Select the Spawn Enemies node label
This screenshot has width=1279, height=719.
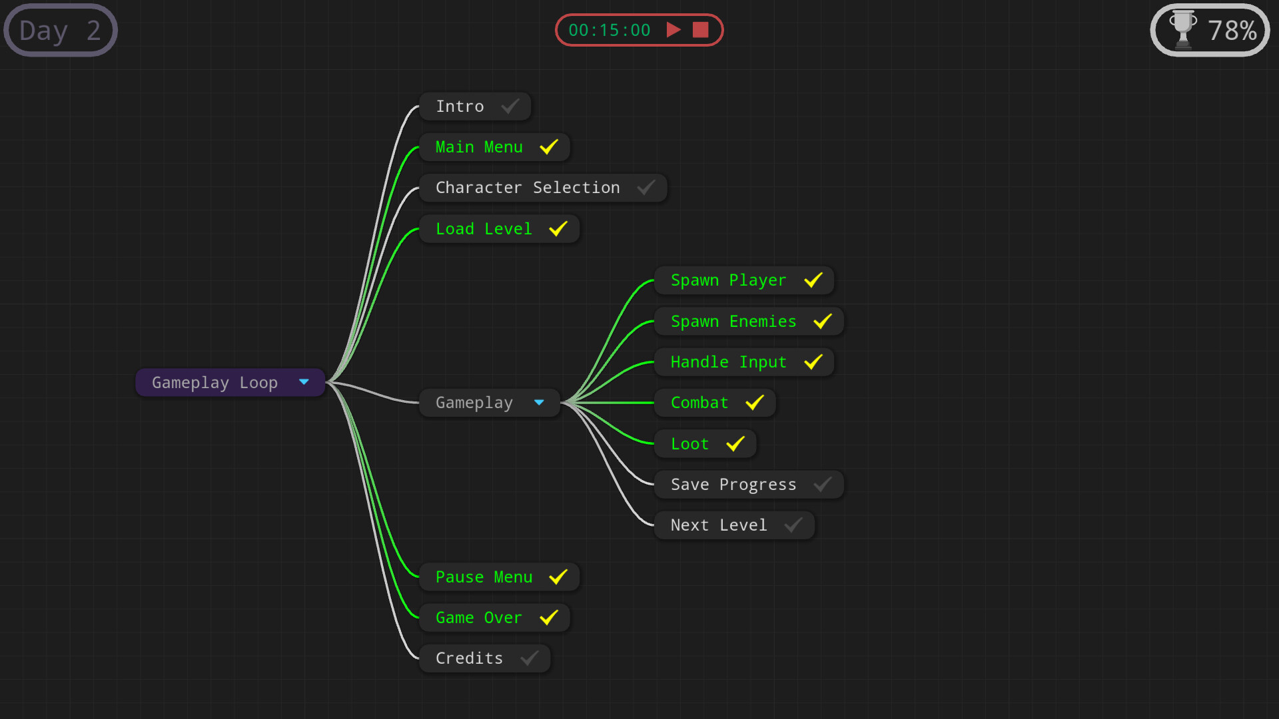pyautogui.click(x=733, y=322)
